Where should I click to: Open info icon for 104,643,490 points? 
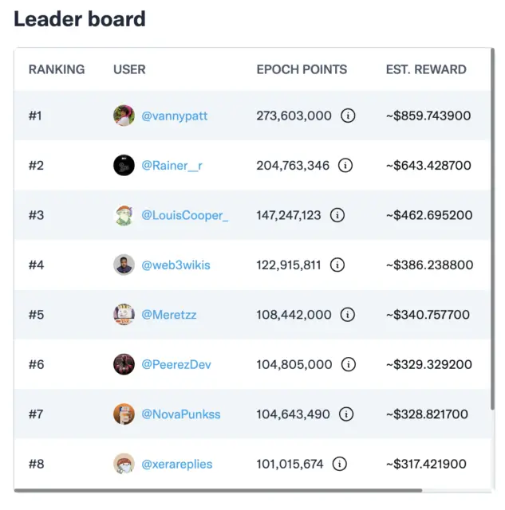346,414
